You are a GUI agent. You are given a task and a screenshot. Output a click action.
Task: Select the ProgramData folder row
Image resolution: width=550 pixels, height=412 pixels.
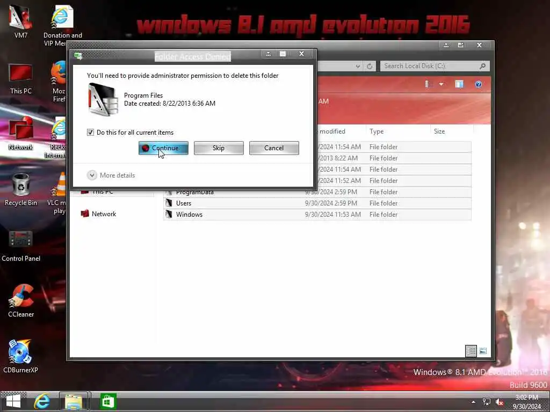pos(317,192)
